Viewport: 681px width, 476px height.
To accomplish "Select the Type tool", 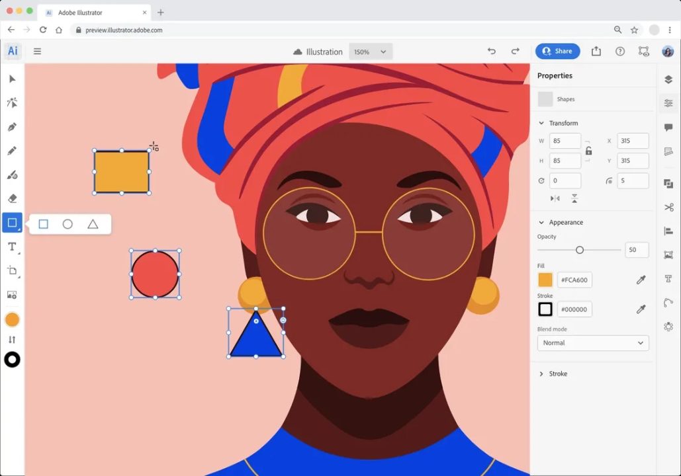I will point(12,247).
